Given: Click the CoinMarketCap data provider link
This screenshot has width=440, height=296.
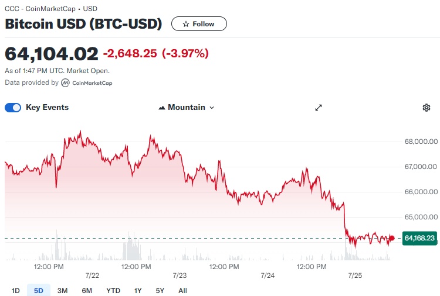Looking at the screenshot, I should (x=92, y=83).
